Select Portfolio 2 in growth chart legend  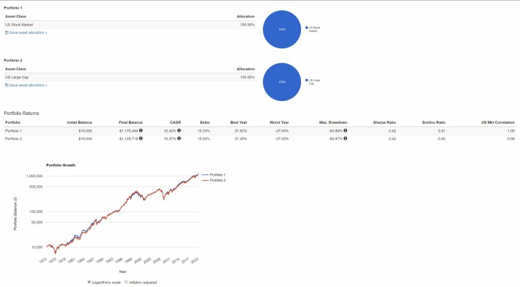pos(214,180)
